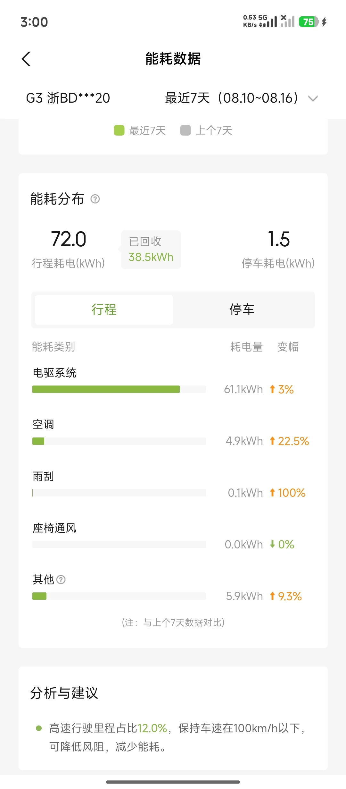
Task: Tap the 72.0 行程耗电 value
Action: [x=69, y=239]
